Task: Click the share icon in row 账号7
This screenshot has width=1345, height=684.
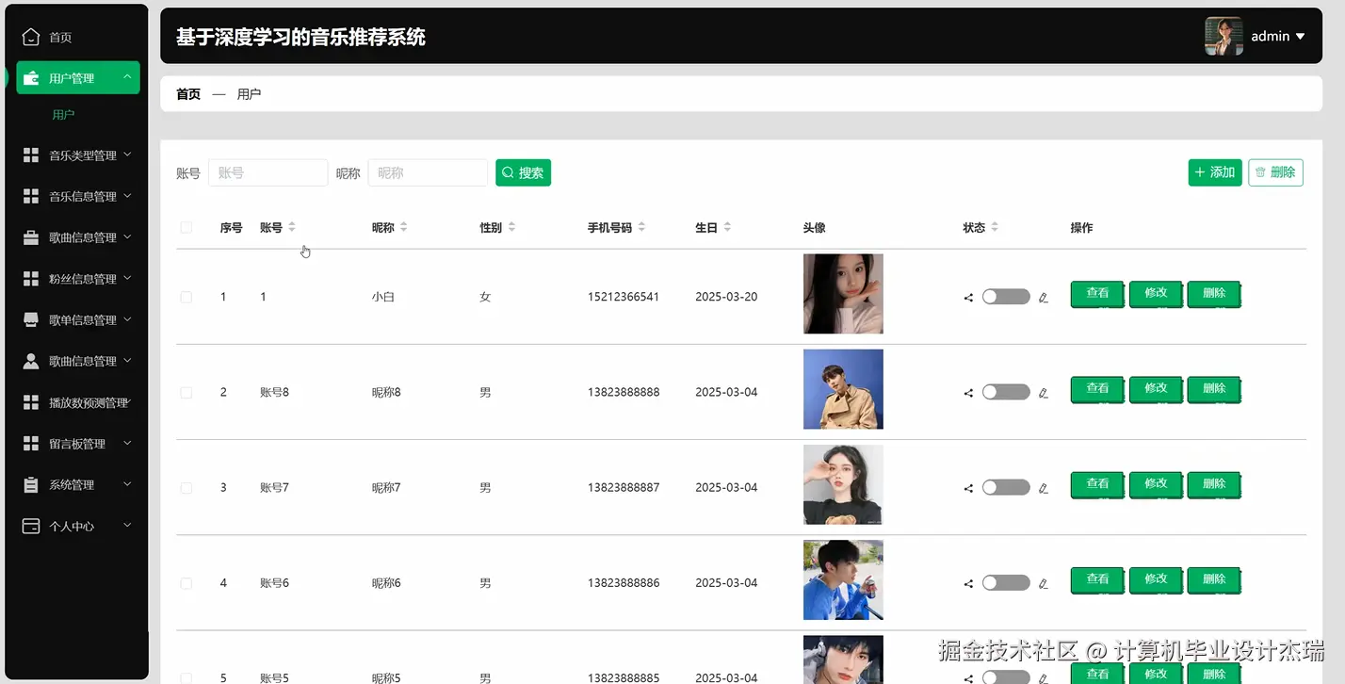Action: (968, 488)
